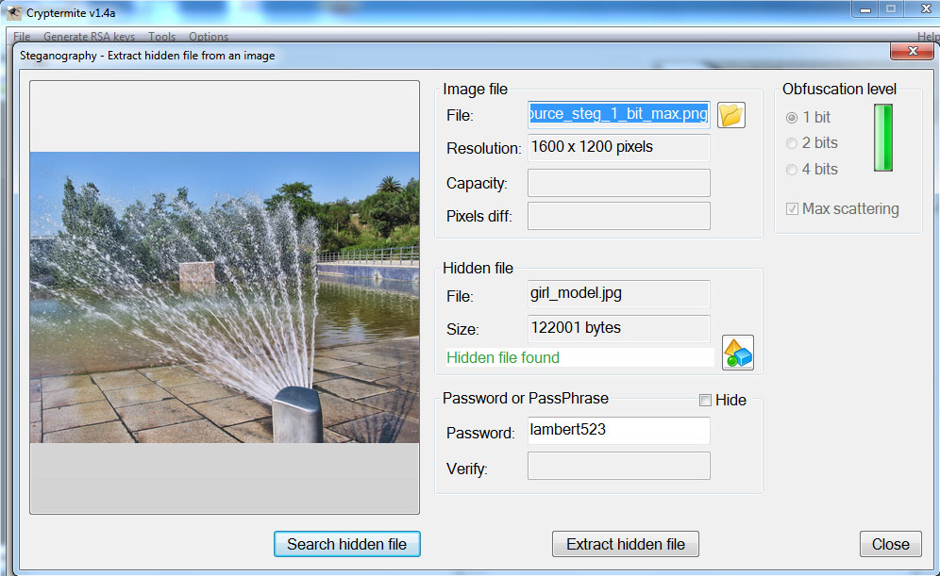Click the Extract hidden file button
Image resolution: width=940 pixels, height=576 pixels.
pyautogui.click(x=626, y=544)
